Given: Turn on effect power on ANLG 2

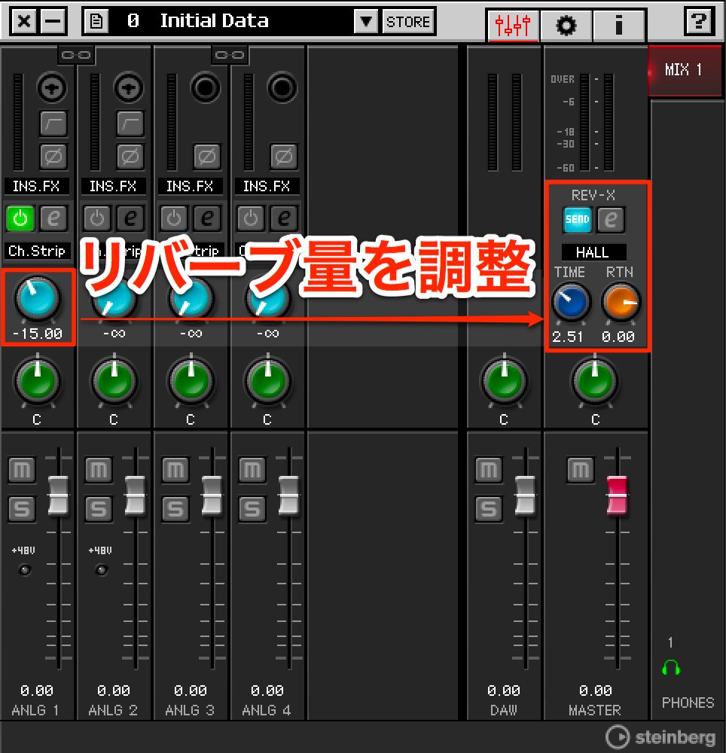Looking at the screenshot, I should (97, 218).
